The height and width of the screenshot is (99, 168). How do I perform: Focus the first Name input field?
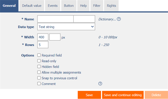click(x=55, y=19)
